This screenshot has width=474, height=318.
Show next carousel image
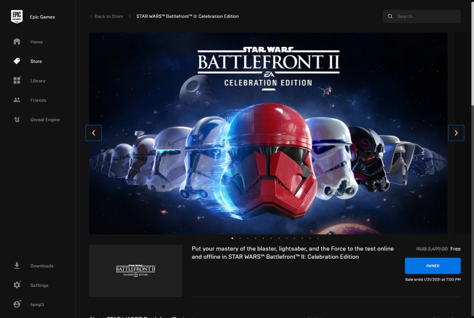(x=456, y=133)
